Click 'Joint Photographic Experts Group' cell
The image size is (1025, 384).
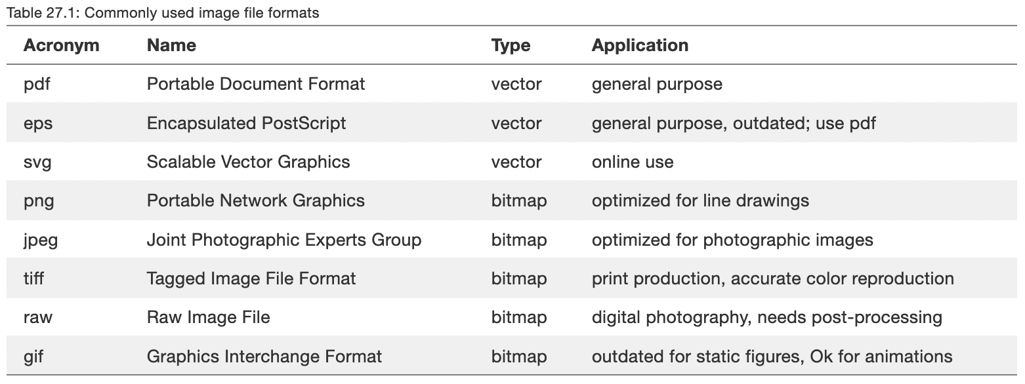coord(283,240)
